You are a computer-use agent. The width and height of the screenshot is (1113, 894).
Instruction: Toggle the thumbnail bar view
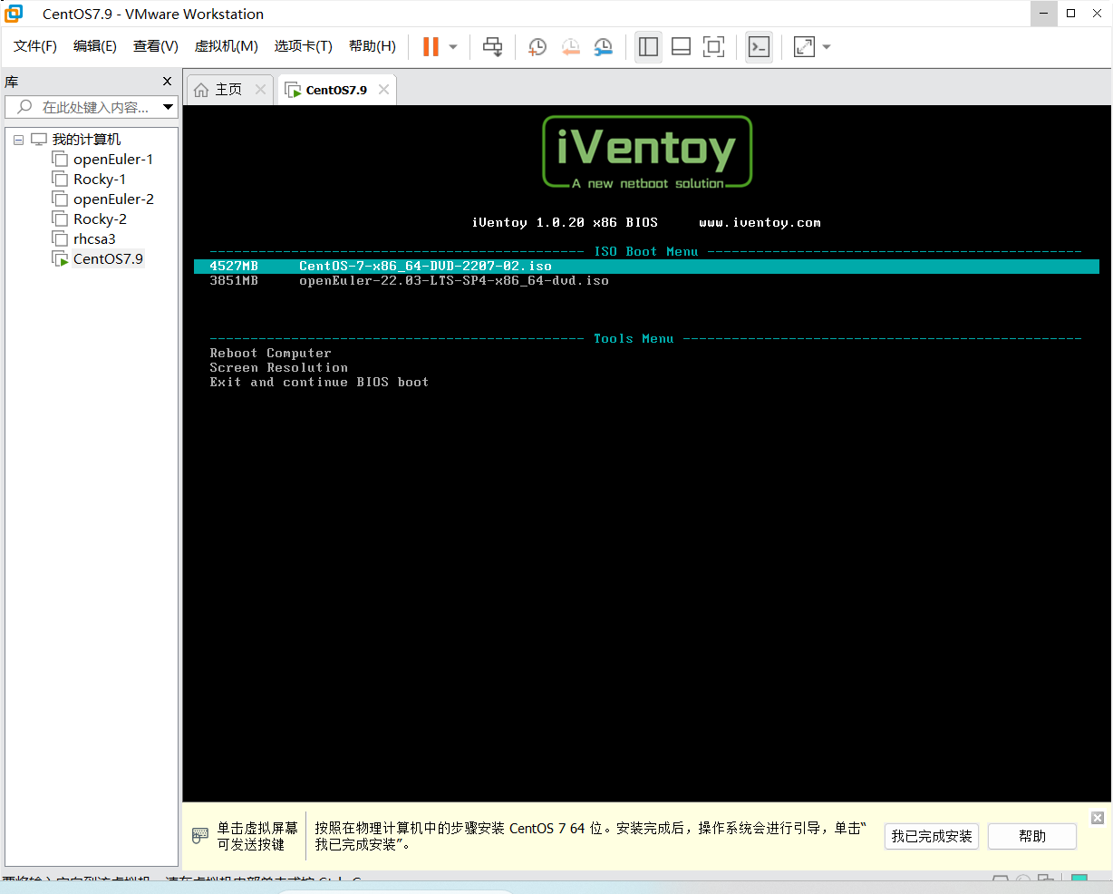tap(681, 46)
